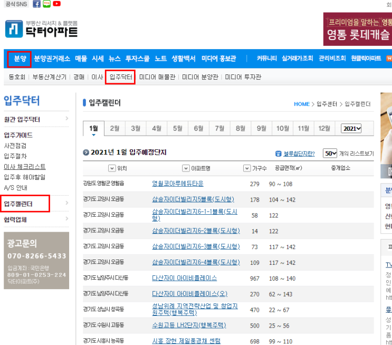The width and height of the screenshot is (392, 345).
Task: Select the 6월 tab
Action: (x=199, y=129)
